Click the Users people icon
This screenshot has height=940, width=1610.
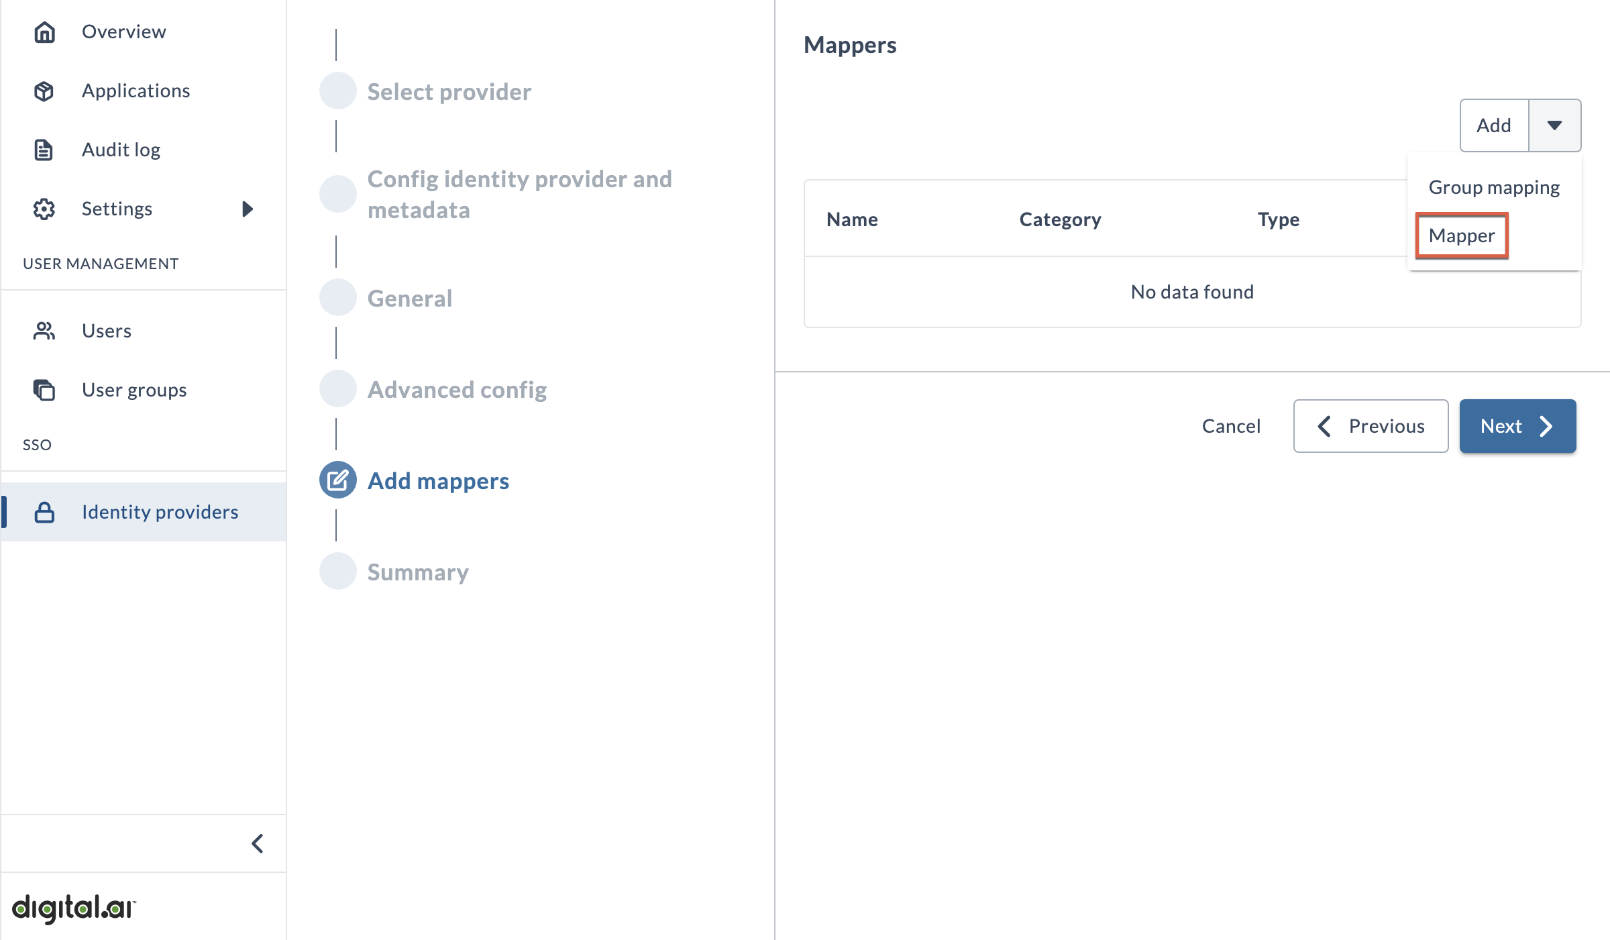tap(44, 331)
